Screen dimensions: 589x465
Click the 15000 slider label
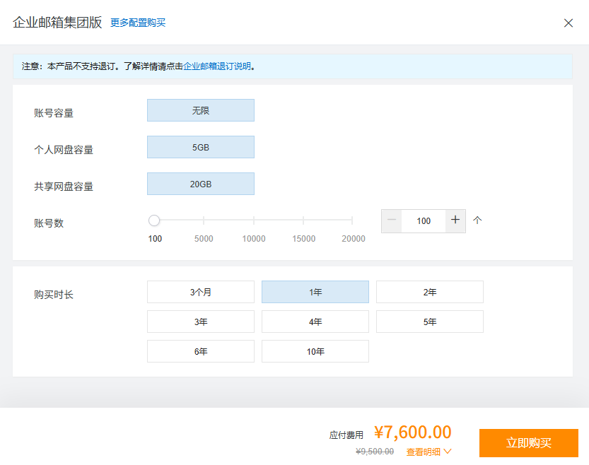(x=304, y=239)
